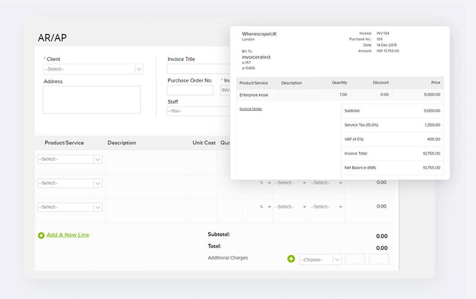The height and width of the screenshot is (299, 476).
Task: Open the second row percent discount dropdown
Action: [x=265, y=183]
